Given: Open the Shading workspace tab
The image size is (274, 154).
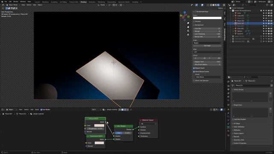Looking at the screenshot, I should click(x=83, y=2).
